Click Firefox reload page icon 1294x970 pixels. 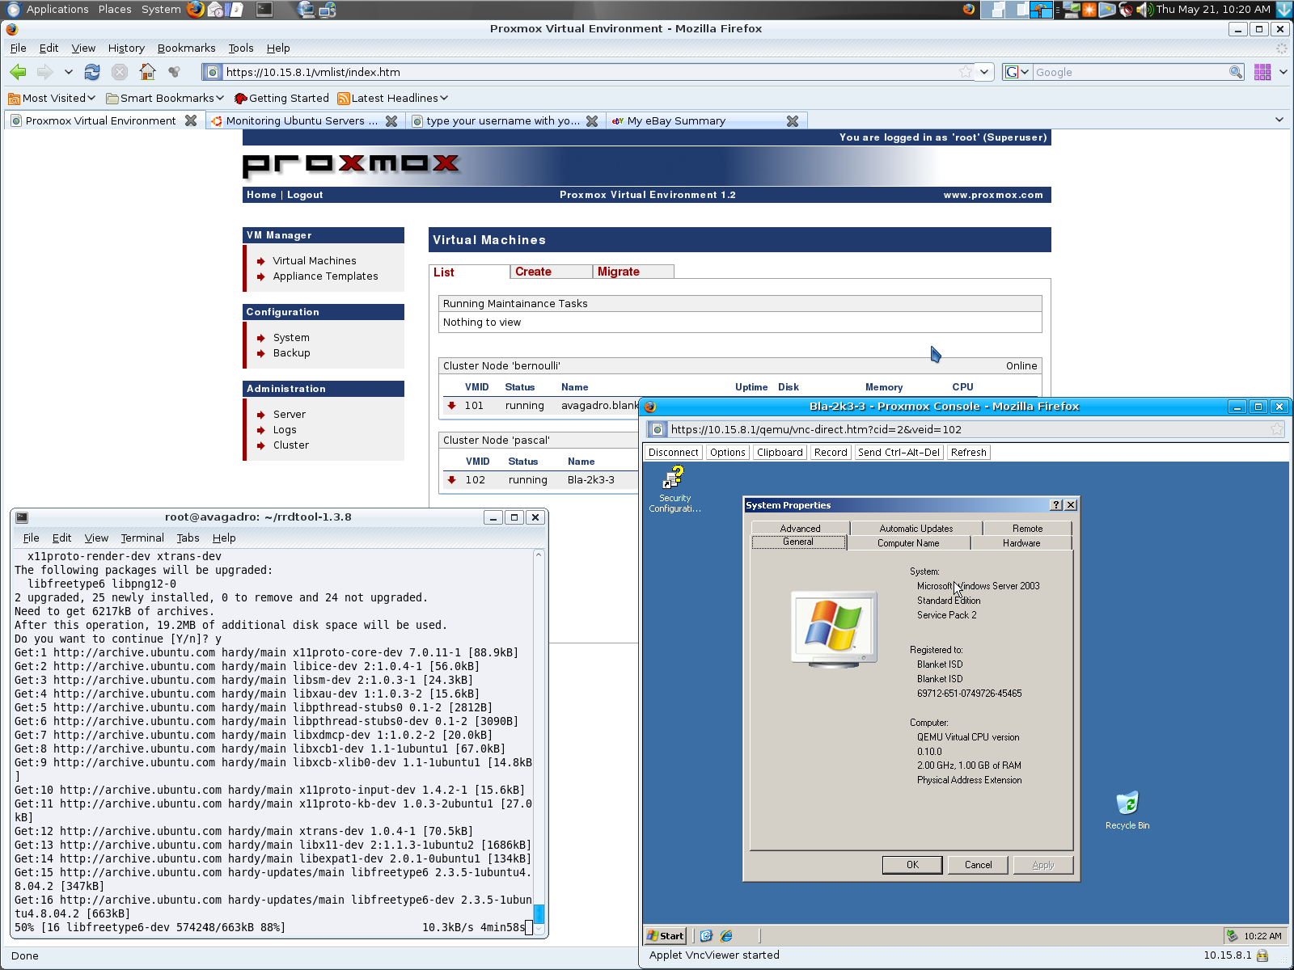point(92,72)
